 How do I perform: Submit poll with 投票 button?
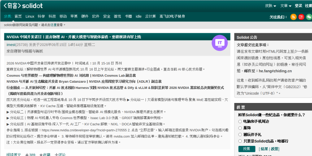pyautogui.click(x=247, y=149)
